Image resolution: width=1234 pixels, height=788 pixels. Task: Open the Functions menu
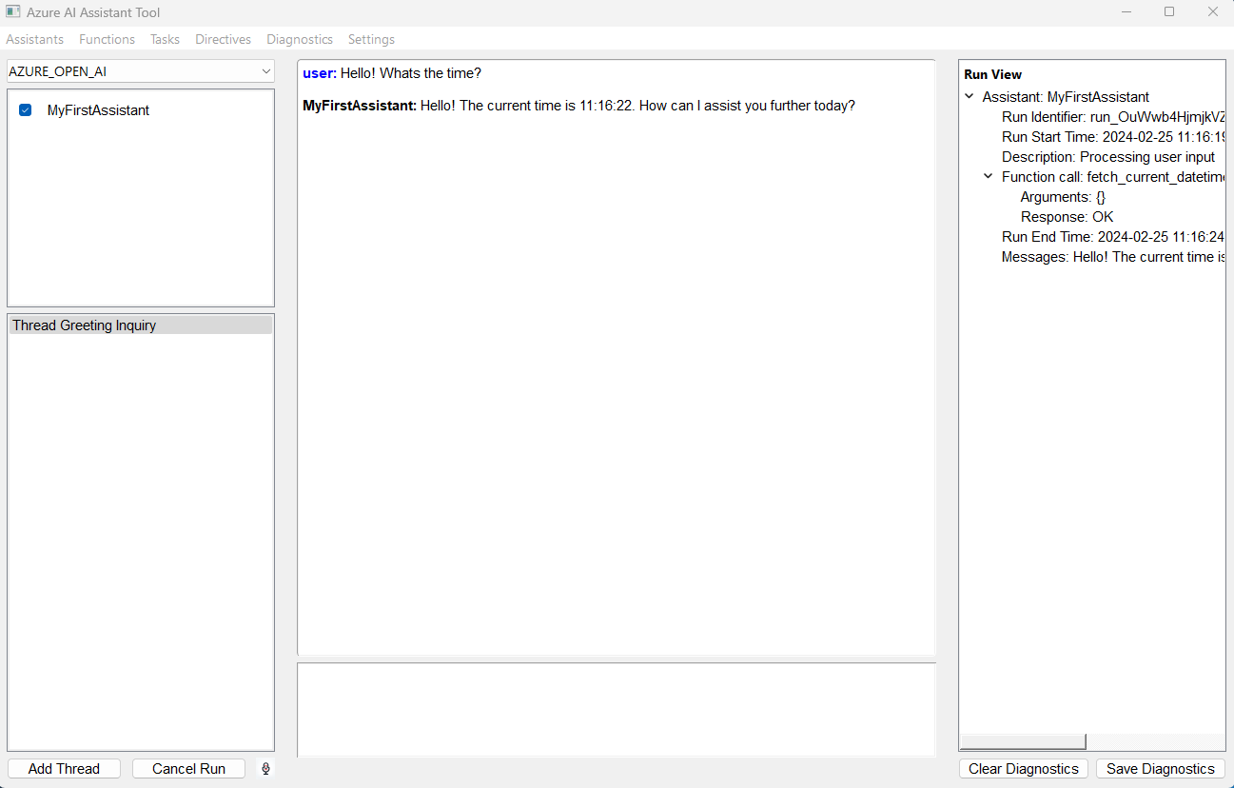107,39
